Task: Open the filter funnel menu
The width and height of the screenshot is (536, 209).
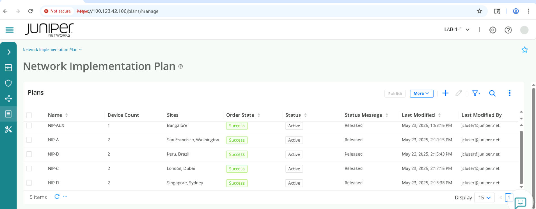Action: pyautogui.click(x=476, y=93)
